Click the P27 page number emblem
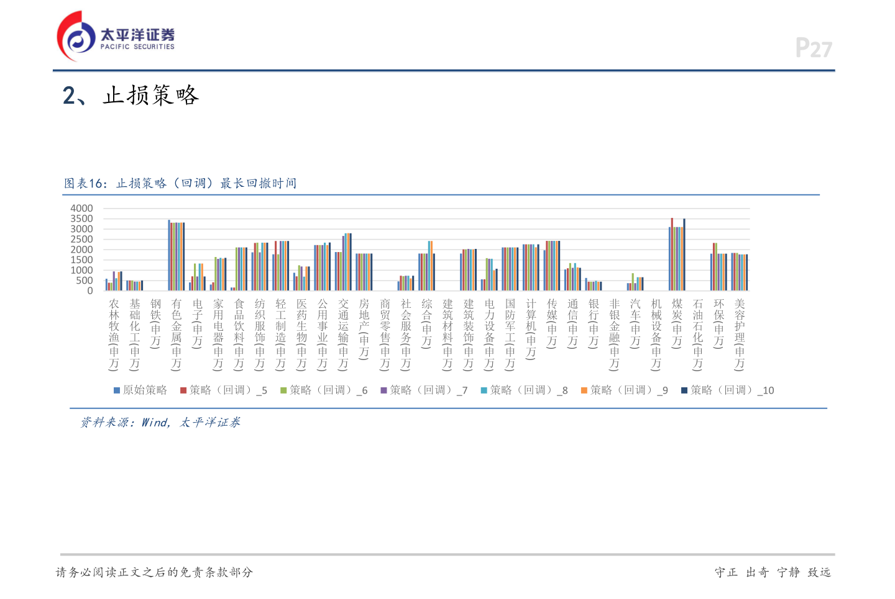 tap(814, 47)
